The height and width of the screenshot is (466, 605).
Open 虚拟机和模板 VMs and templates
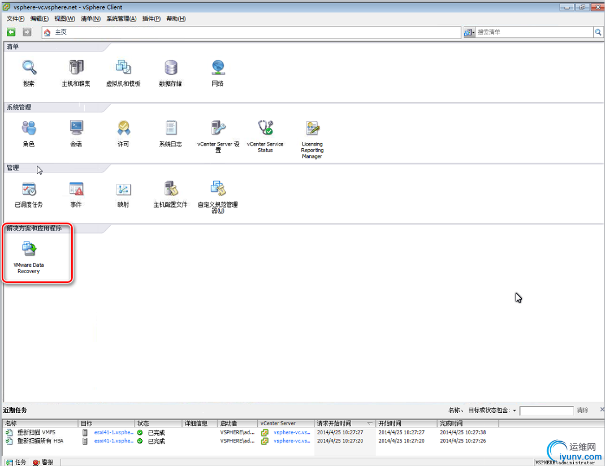coord(123,68)
